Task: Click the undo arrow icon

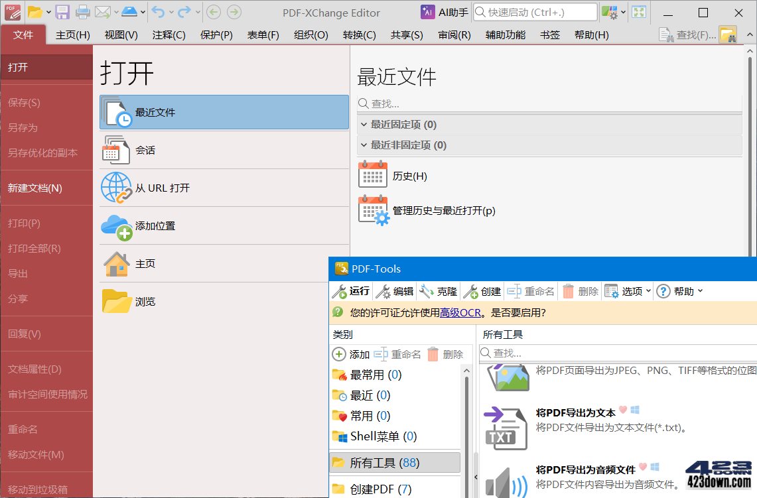Action: coord(158,12)
